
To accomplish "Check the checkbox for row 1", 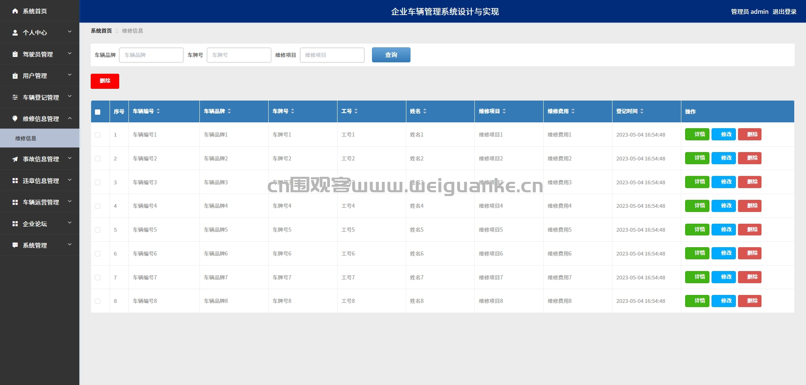I will pos(98,135).
